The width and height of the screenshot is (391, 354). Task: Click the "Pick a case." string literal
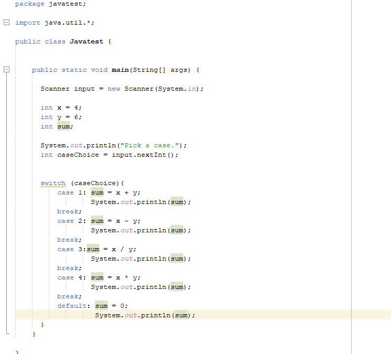150,145
